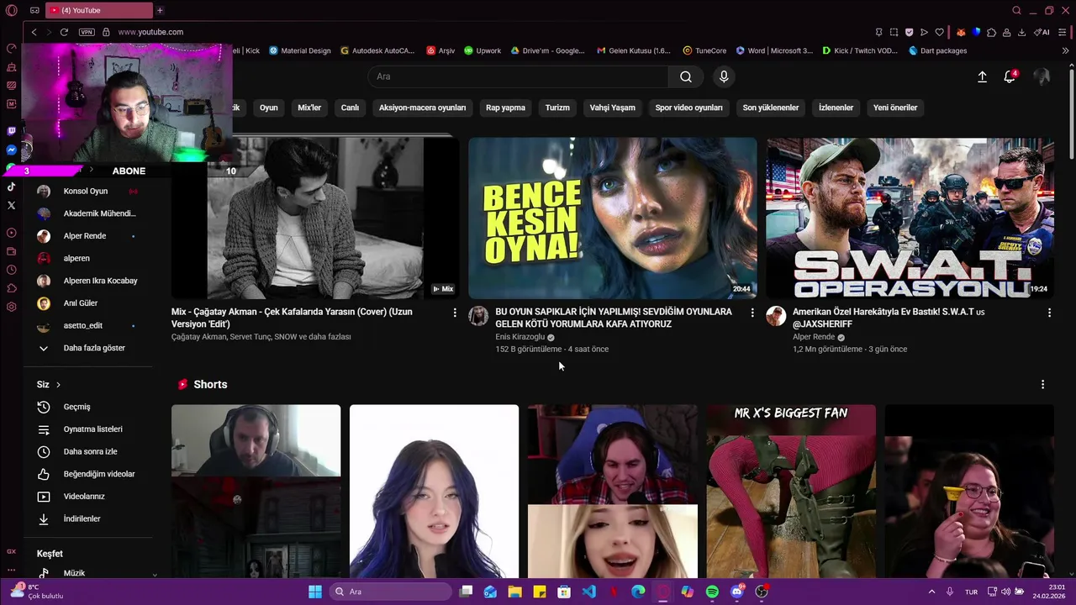Open BENCE KESİN OYNA video thumbnail
1076x605 pixels.
click(612, 218)
